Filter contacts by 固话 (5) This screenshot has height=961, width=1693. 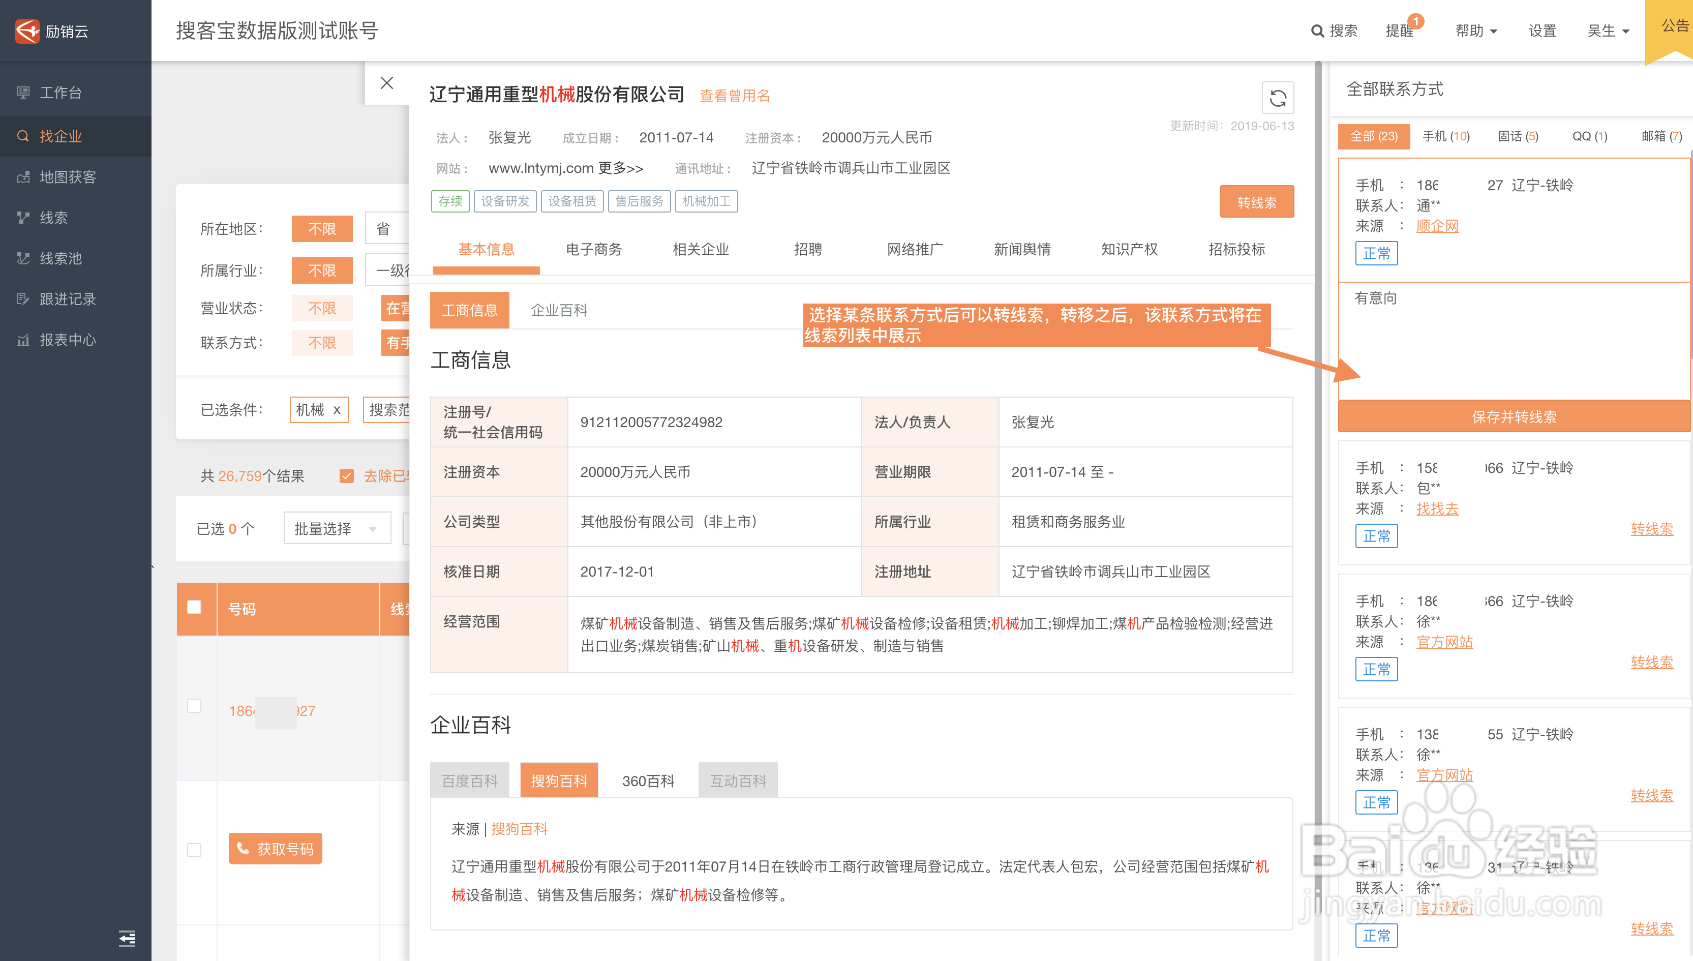point(1518,137)
